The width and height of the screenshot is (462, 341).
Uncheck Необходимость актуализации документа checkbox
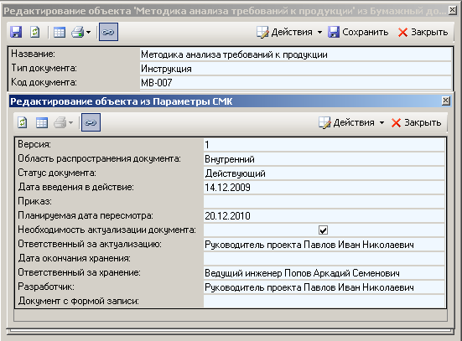click(x=323, y=230)
